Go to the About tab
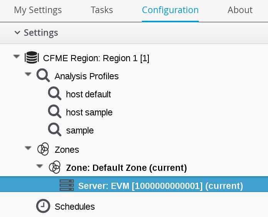The height and width of the screenshot is (217, 268). pos(240,10)
